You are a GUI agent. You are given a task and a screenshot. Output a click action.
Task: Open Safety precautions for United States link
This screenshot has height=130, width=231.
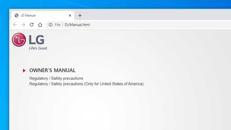pyautogui.click(x=87, y=84)
